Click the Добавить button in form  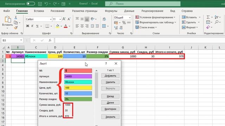coord(110,76)
